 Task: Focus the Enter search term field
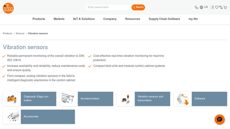(108, 7)
